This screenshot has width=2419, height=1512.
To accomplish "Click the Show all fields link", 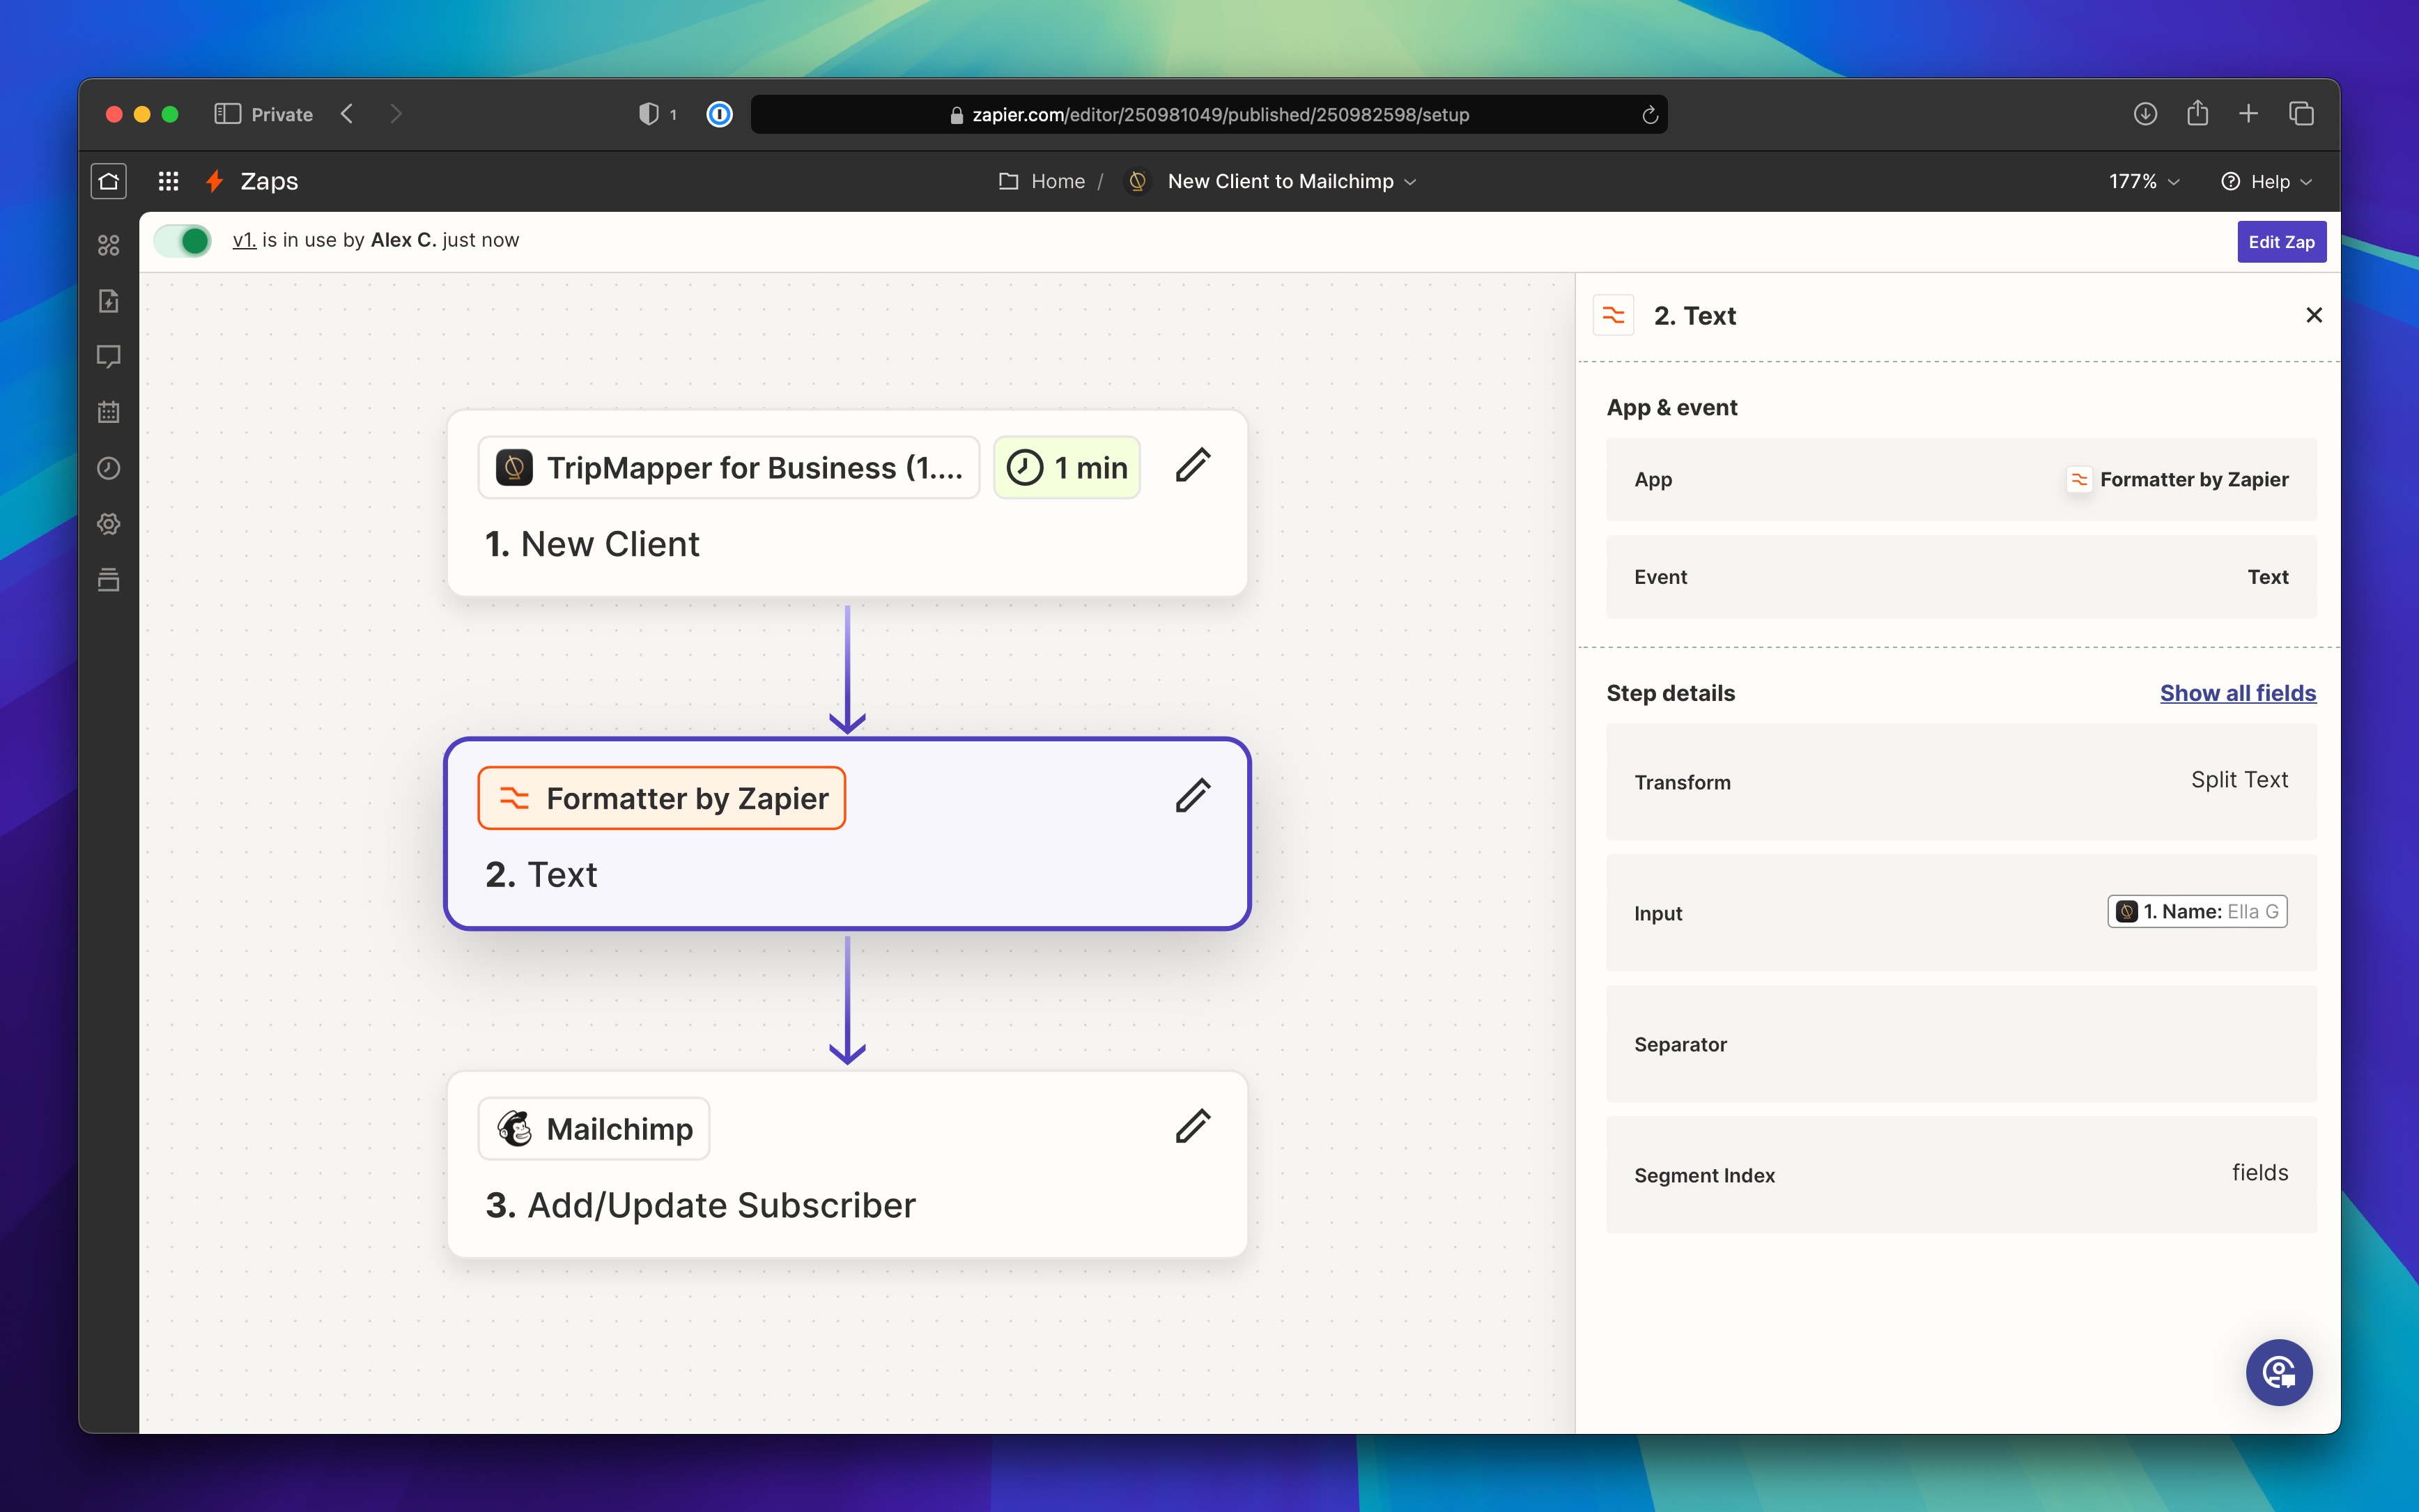I will pyautogui.click(x=2237, y=693).
